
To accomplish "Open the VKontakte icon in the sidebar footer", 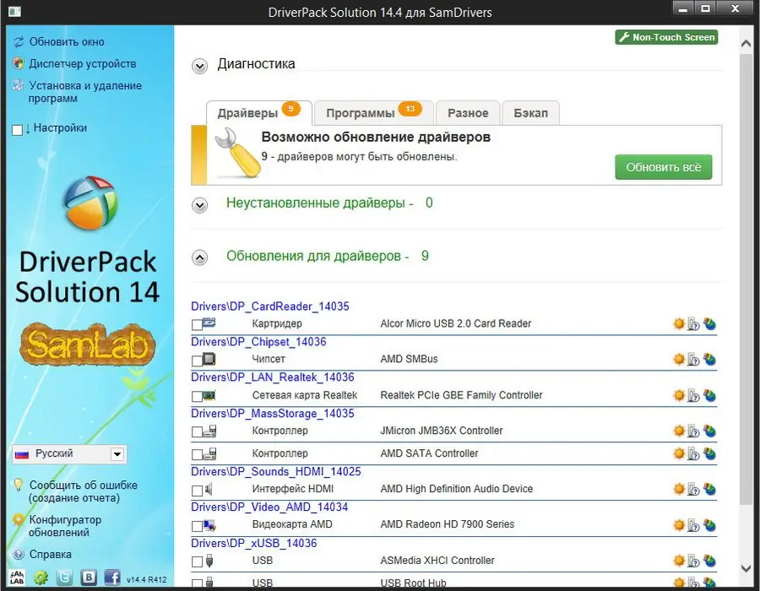I will click(89, 577).
